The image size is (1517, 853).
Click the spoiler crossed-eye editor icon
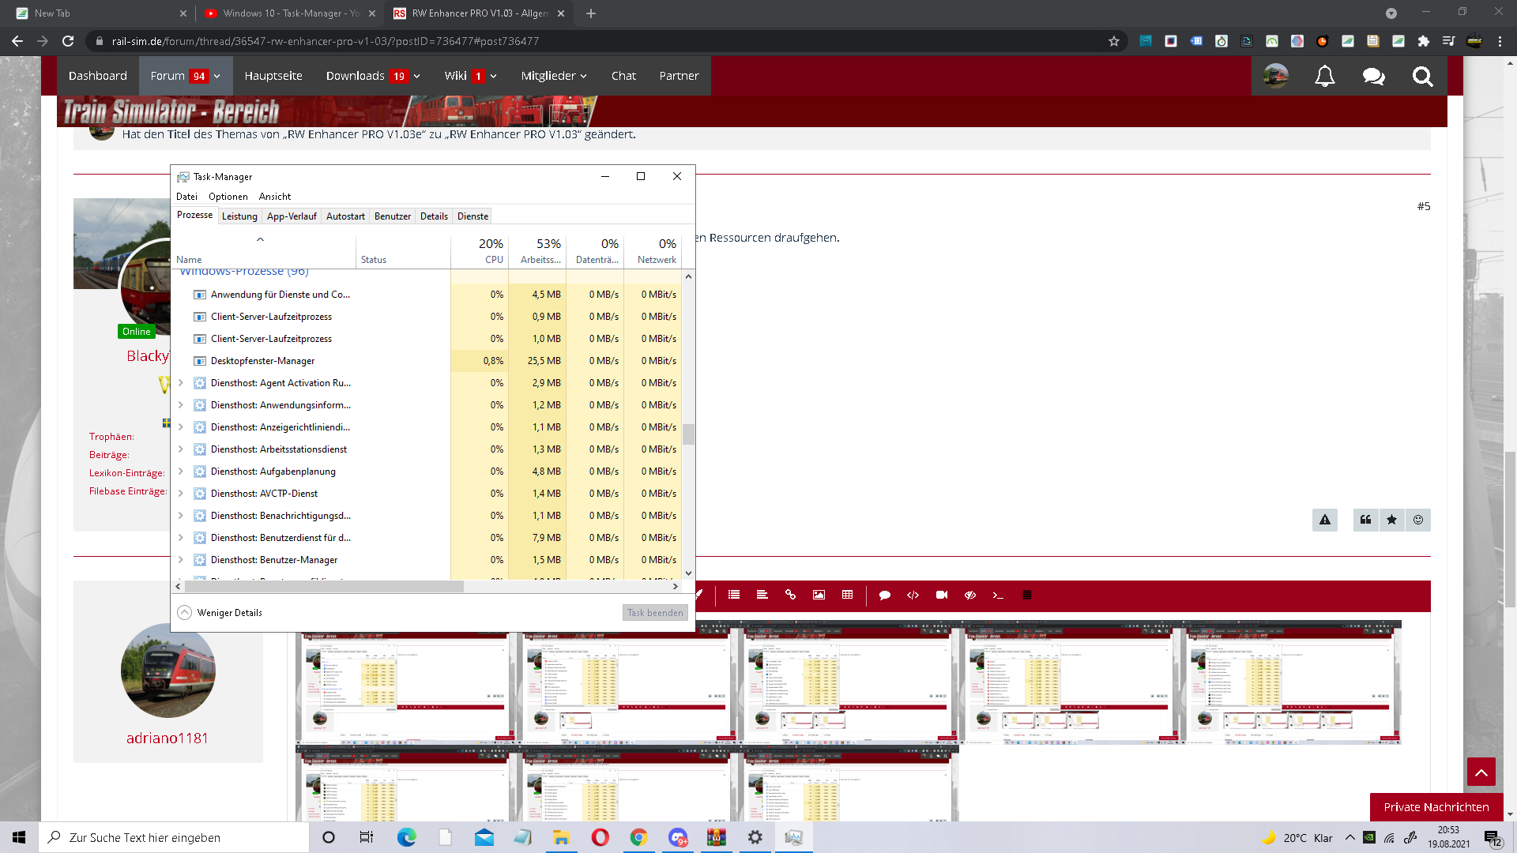click(x=969, y=595)
